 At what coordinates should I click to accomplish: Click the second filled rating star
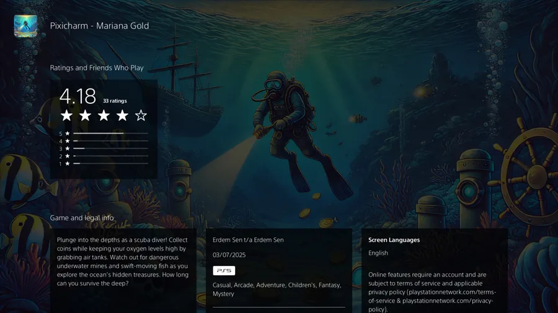pyautogui.click(x=85, y=115)
